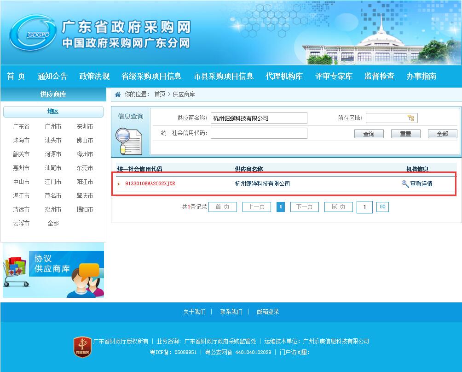
Task: Click the 供应商名称 input field
Action: 259,118
